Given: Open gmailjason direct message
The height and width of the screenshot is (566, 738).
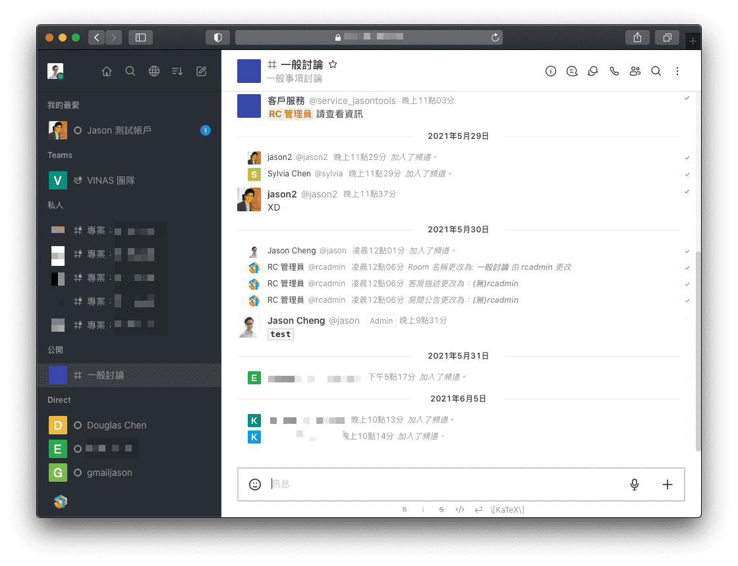Looking at the screenshot, I should tap(129, 473).
